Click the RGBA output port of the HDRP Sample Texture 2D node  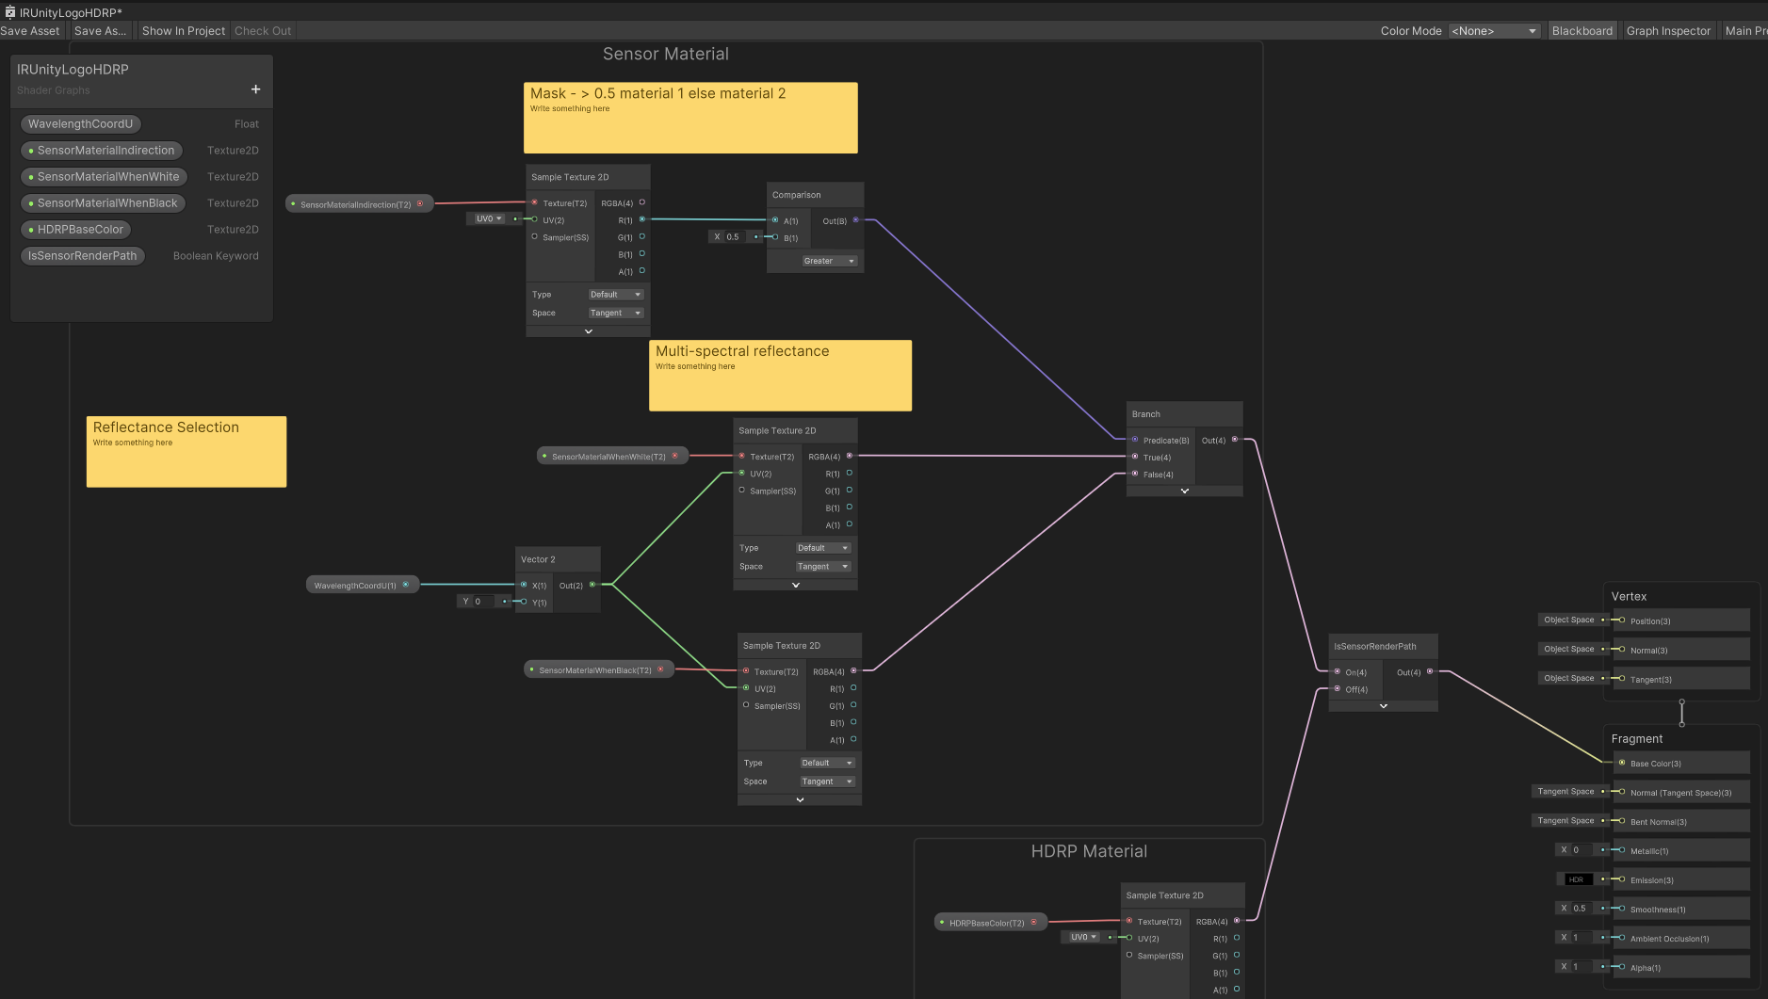coord(1237,921)
